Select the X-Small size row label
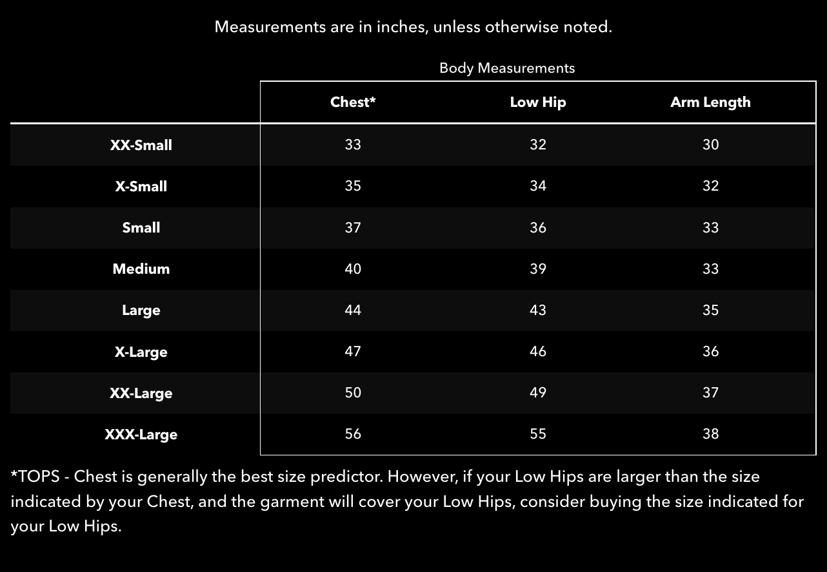Image resolution: width=827 pixels, height=572 pixels. [x=141, y=186]
